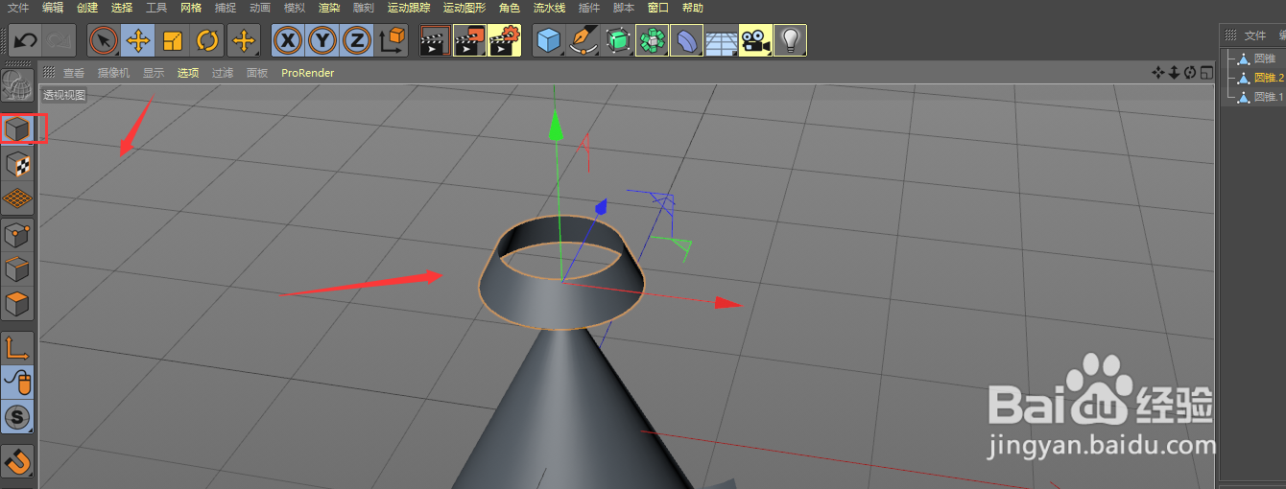This screenshot has width=1286, height=489.
Task: Select 圆锥.1 object in object manager
Action: click(x=1269, y=97)
